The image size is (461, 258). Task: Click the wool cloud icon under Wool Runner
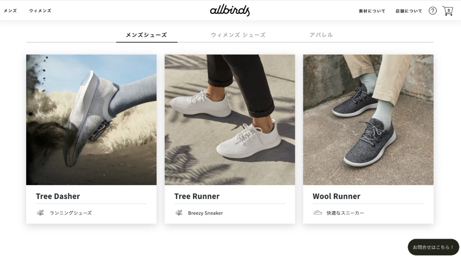317,213
